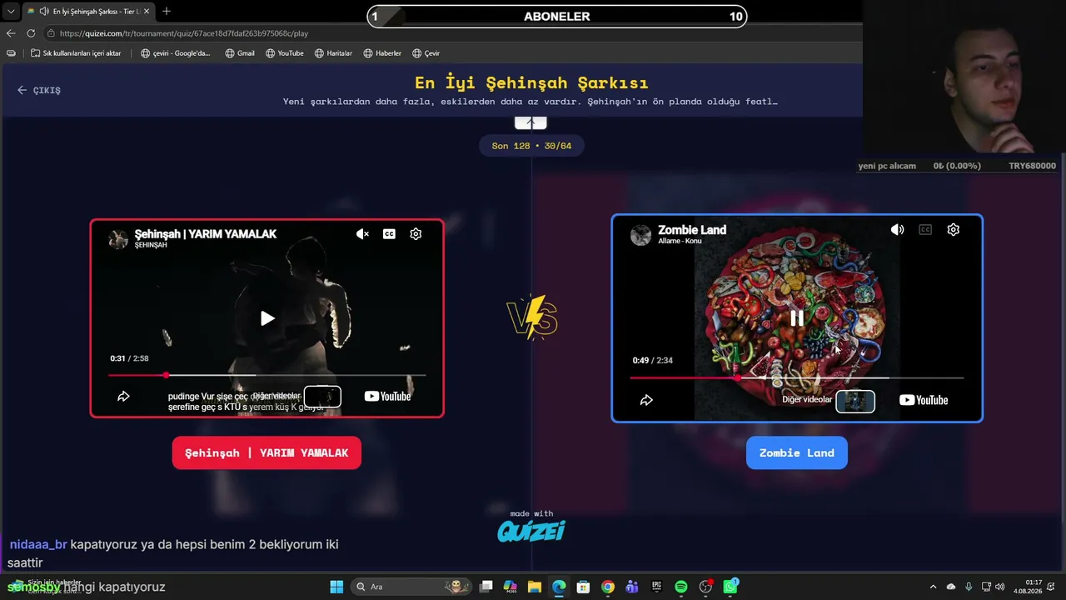Vote for Zombie Land
Viewport: 1066px width, 600px height.
click(797, 452)
